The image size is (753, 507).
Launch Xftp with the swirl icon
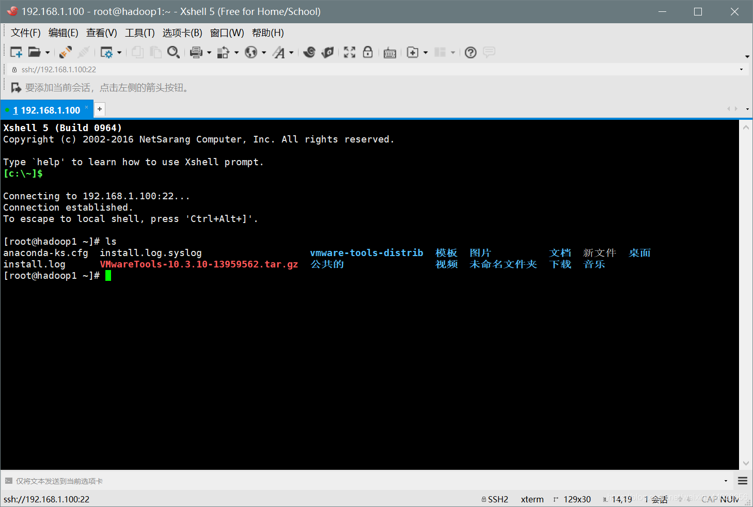point(309,52)
